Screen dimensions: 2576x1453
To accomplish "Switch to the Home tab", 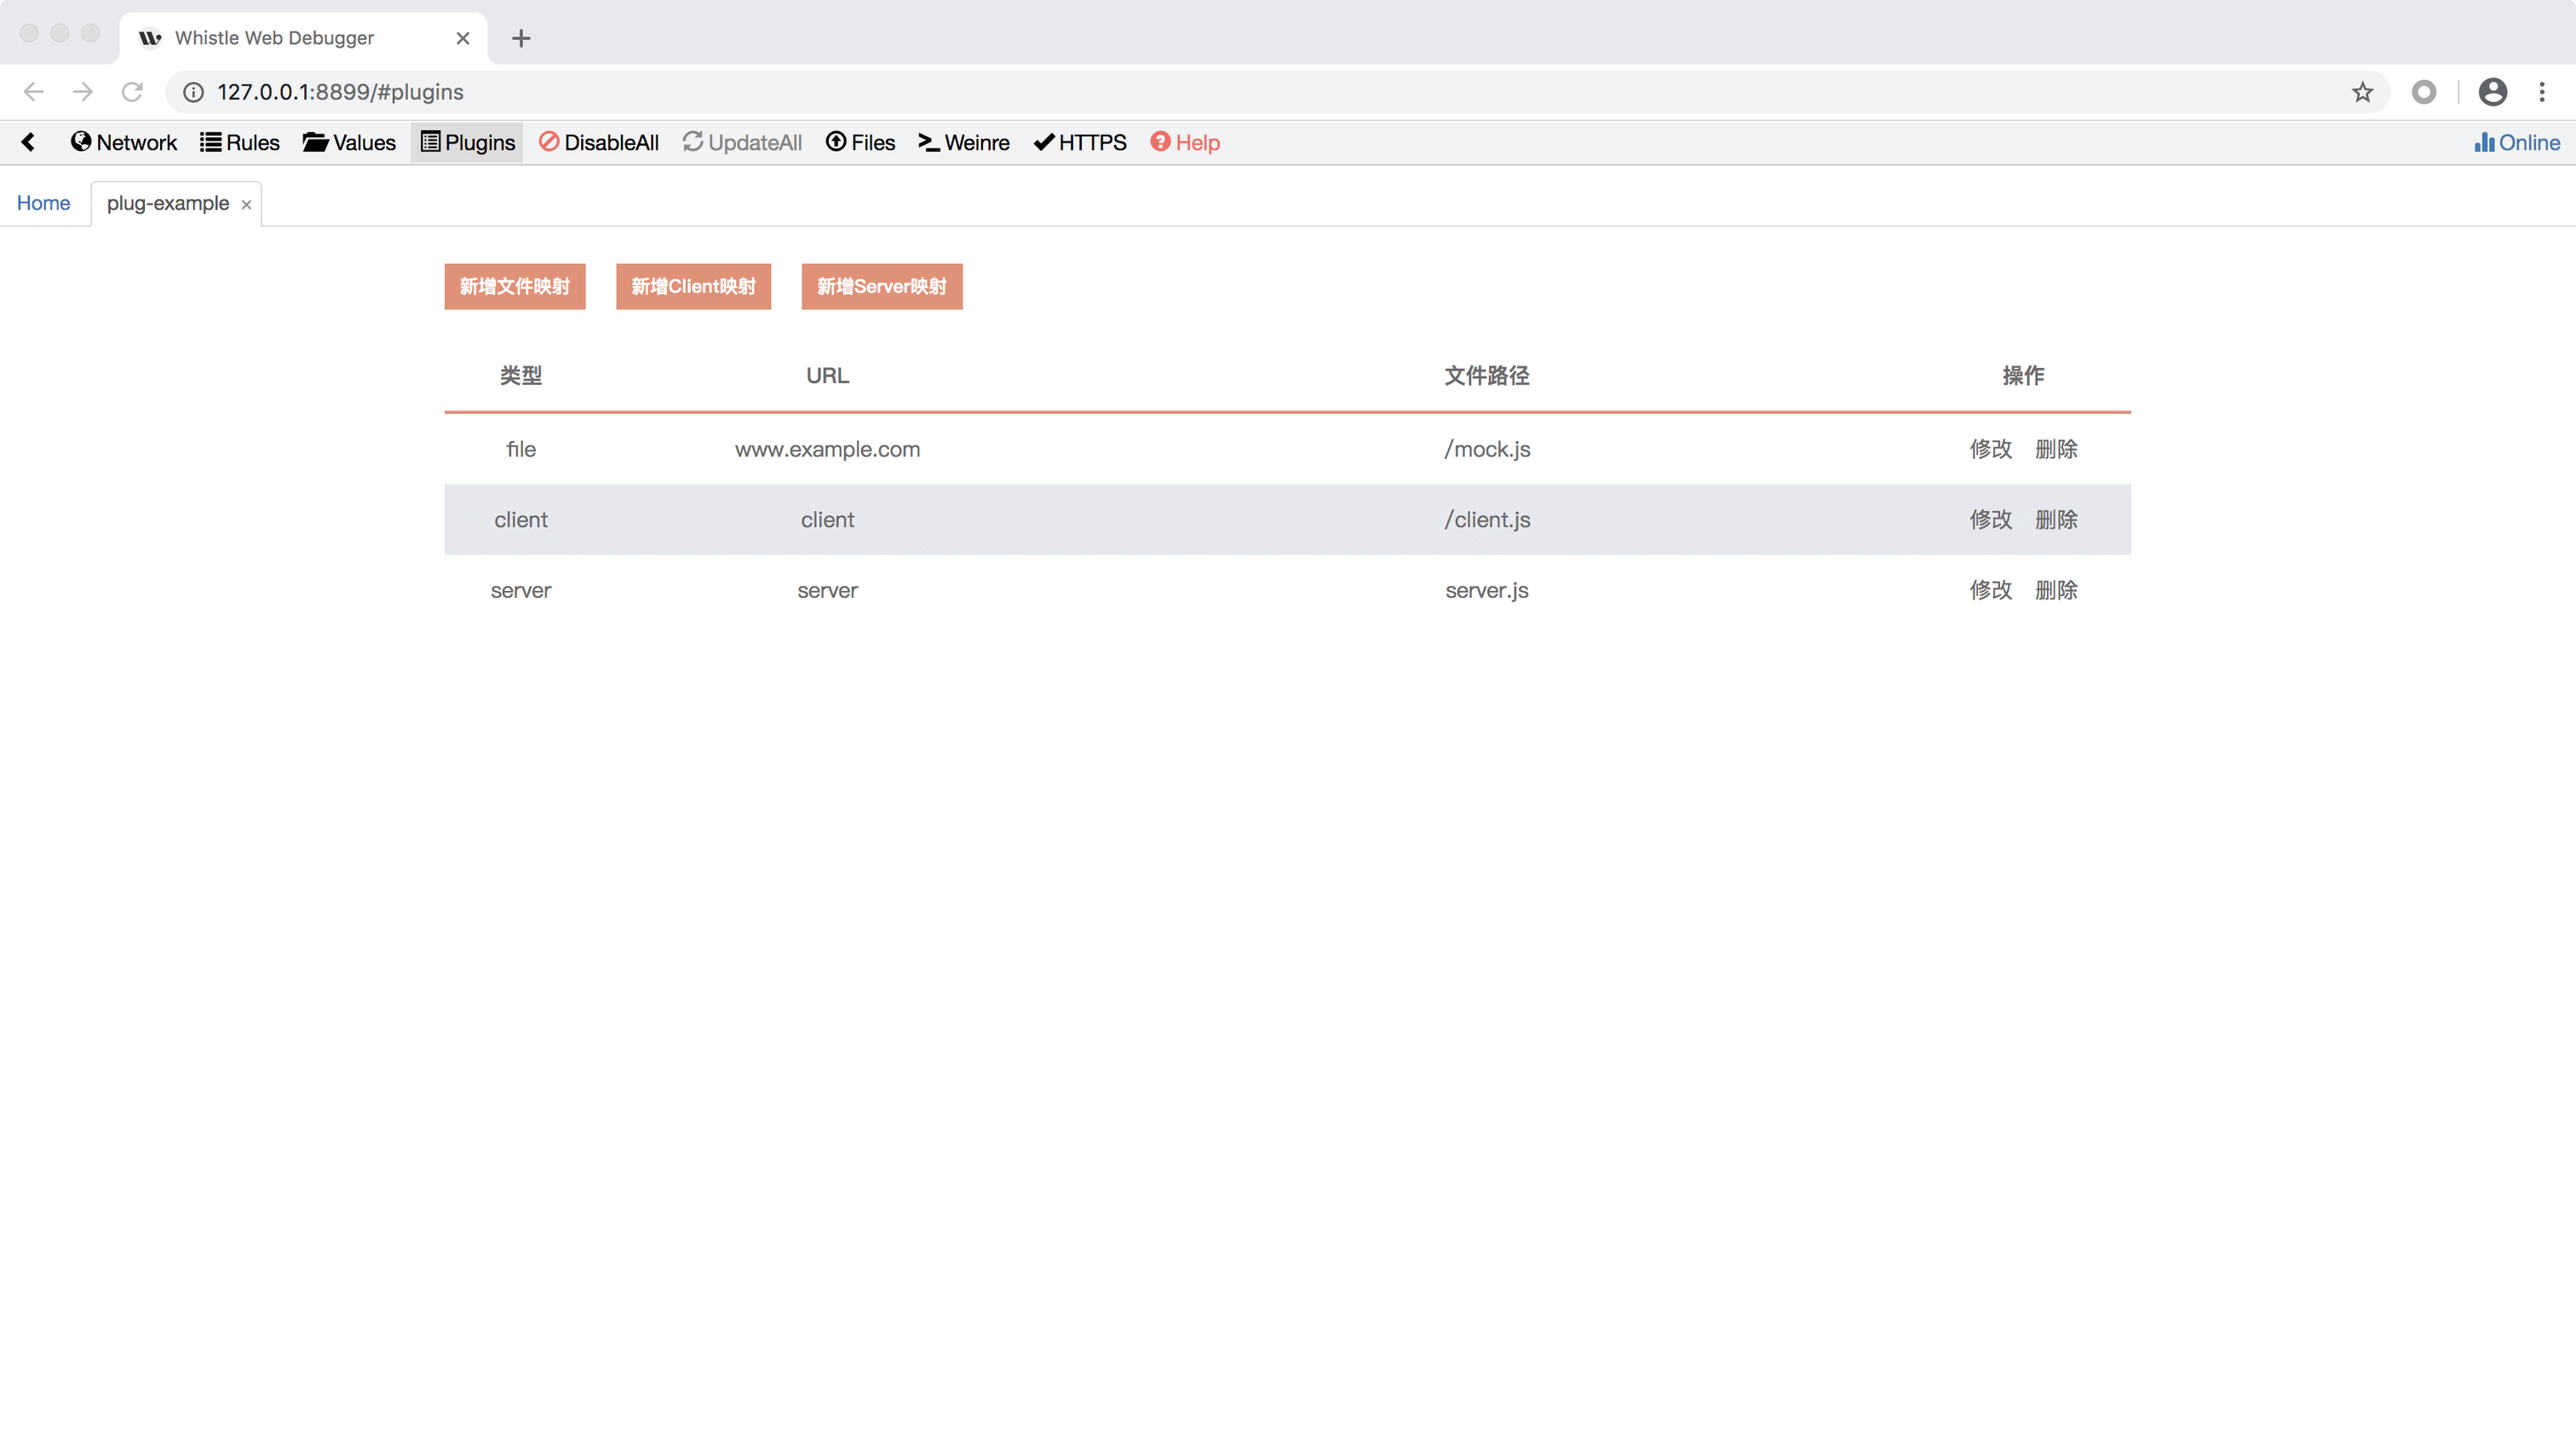I will pyautogui.click(x=43, y=203).
